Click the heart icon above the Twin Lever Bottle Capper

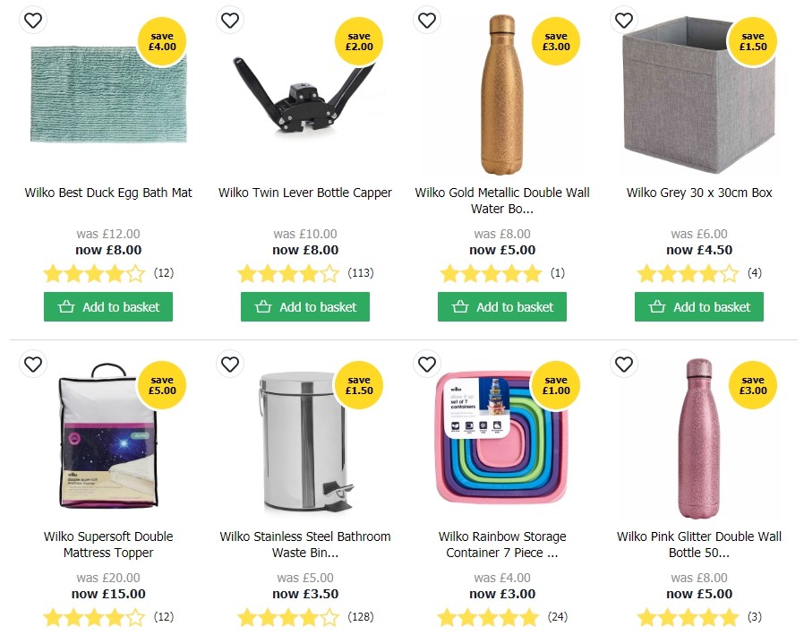click(x=230, y=20)
